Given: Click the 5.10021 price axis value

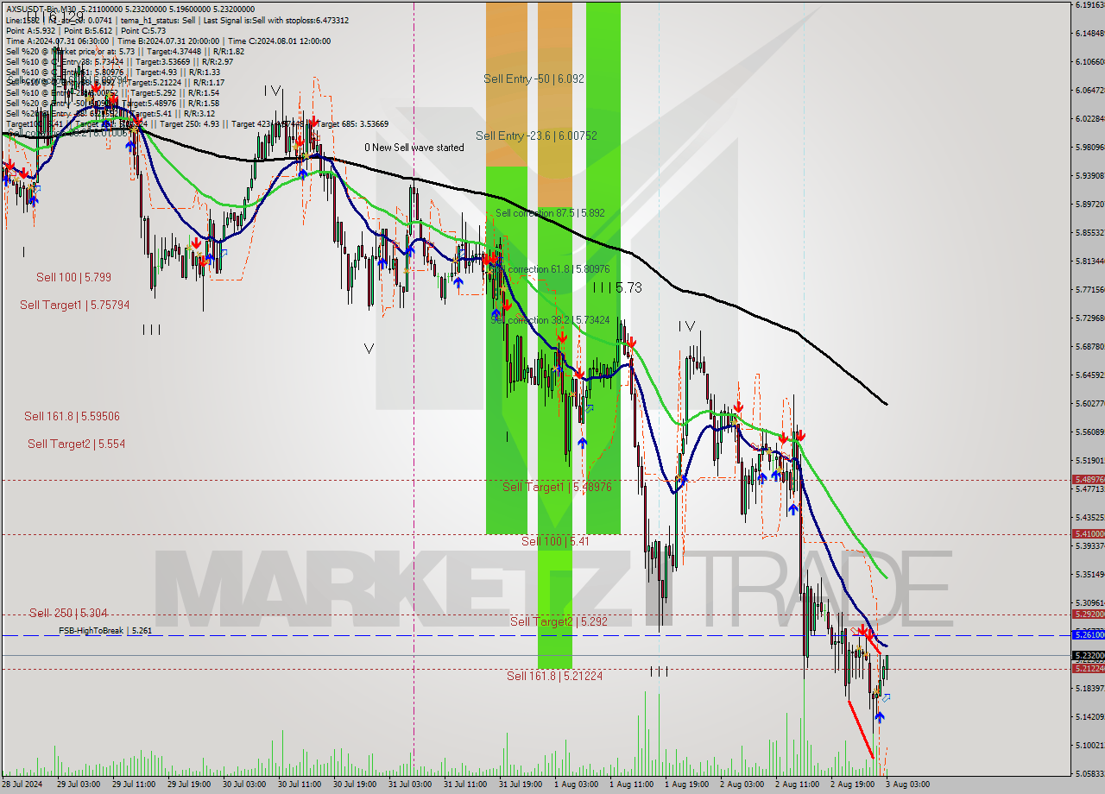Looking at the screenshot, I should [1090, 745].
